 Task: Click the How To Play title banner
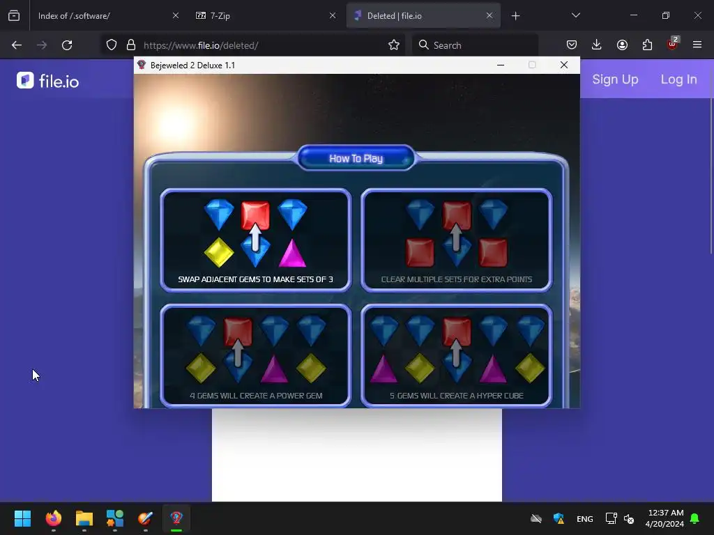click(x=356, y=158)
